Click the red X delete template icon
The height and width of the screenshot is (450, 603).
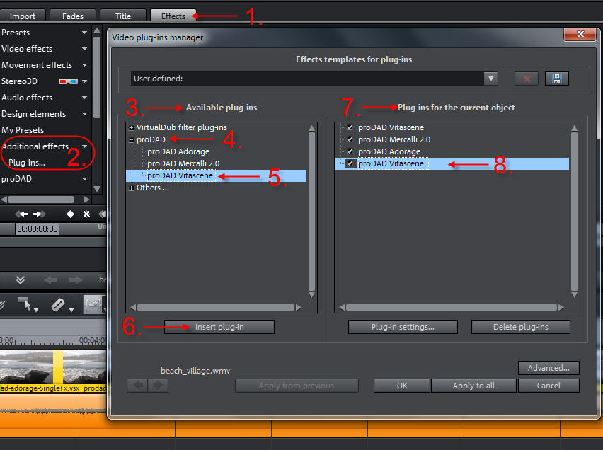tap(526, 79)
